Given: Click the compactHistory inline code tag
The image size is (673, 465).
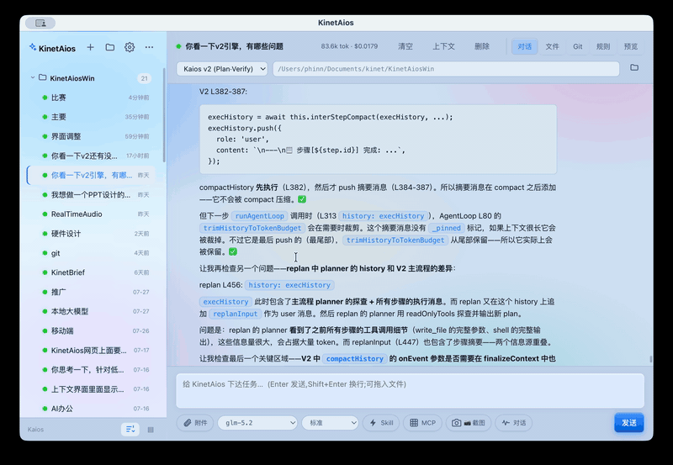Looking at the screenshot, I should coord(354,358).
